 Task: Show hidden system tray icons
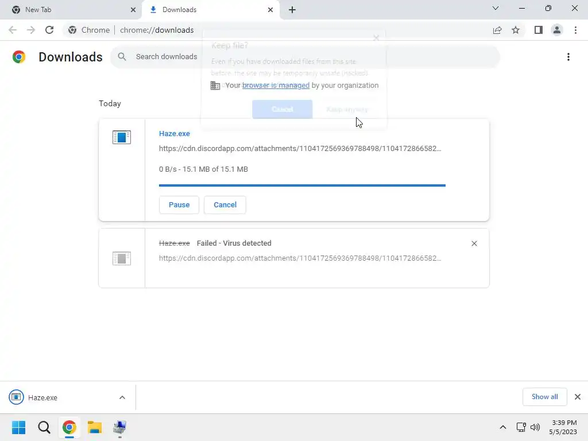tap(503, 427)
